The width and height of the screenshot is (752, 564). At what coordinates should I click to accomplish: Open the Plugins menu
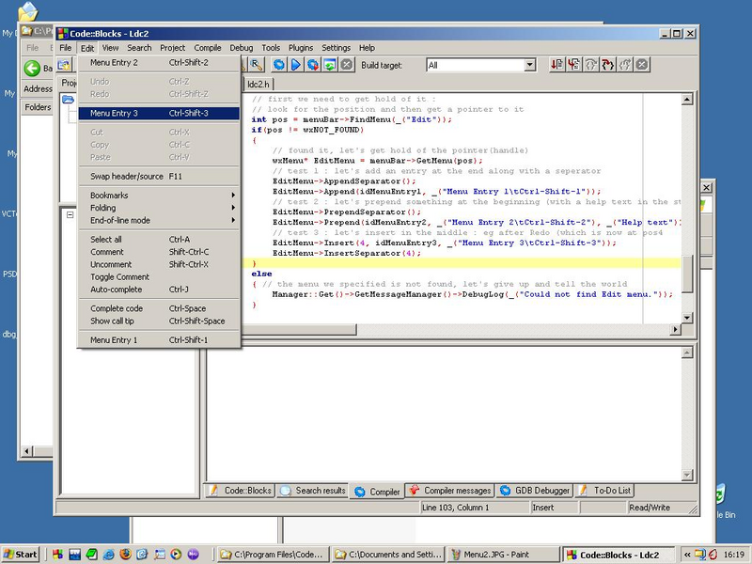click(x=301, y=48)
